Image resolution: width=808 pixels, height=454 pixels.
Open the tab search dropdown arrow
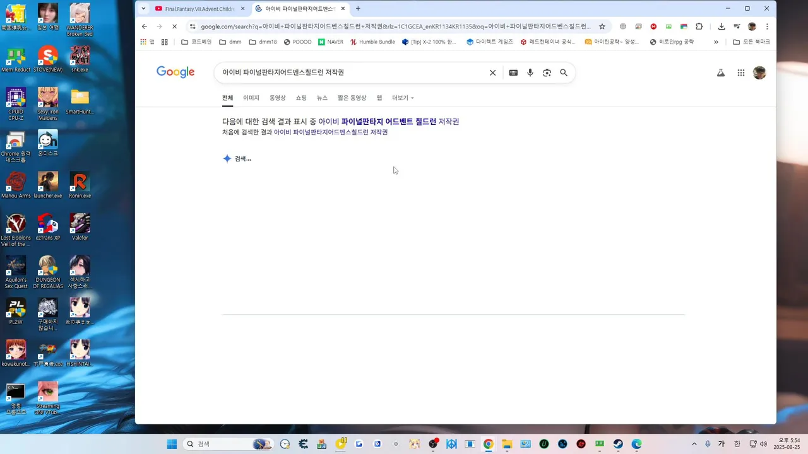tap(143, 9)
